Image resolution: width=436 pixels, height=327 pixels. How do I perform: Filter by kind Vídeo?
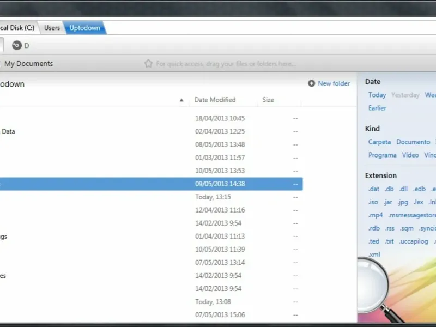point(410,155)
